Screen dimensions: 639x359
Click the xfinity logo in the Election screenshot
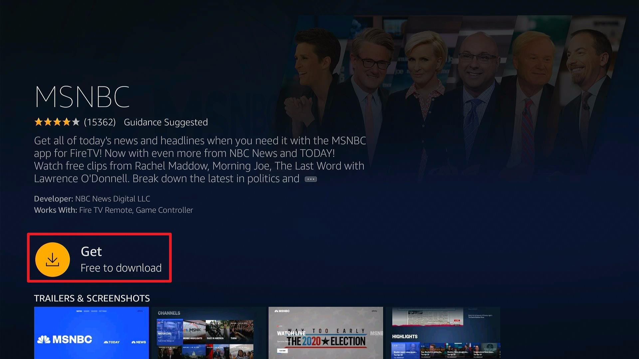tap(374, 311)
